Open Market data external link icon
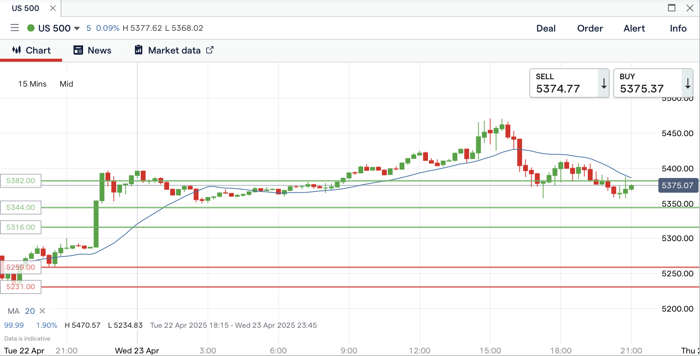This screenshot has width=700, height=356. (x=210, y=50)
